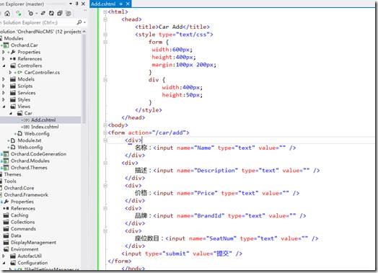
Task: Select Tools solution folder
Action: [10, 181]
